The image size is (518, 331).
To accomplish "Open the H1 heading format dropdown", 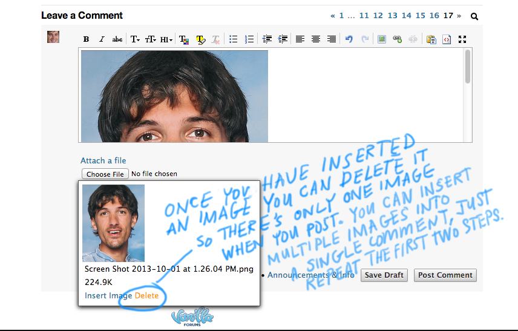I will click(x=166, y=40).
